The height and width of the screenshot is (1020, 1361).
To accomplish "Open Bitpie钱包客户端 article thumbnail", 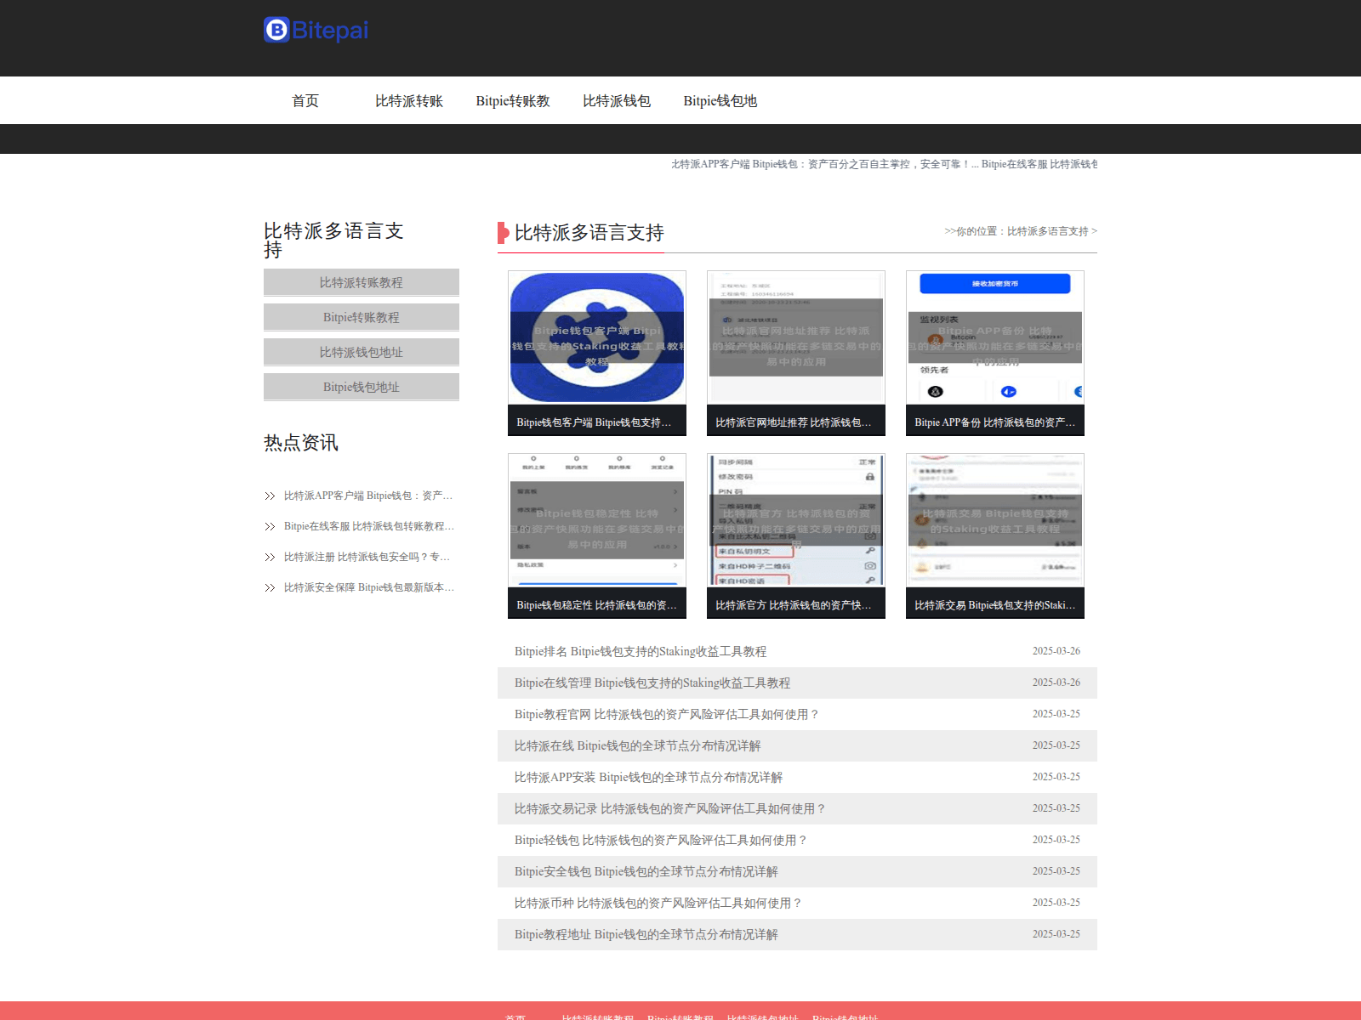I will pyautogui.click(x=597, y=337).
